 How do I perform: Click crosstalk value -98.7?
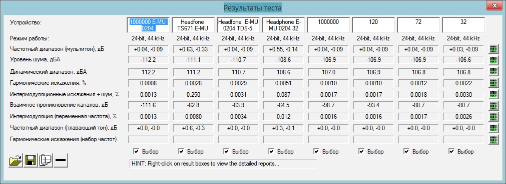pos(328,106)
